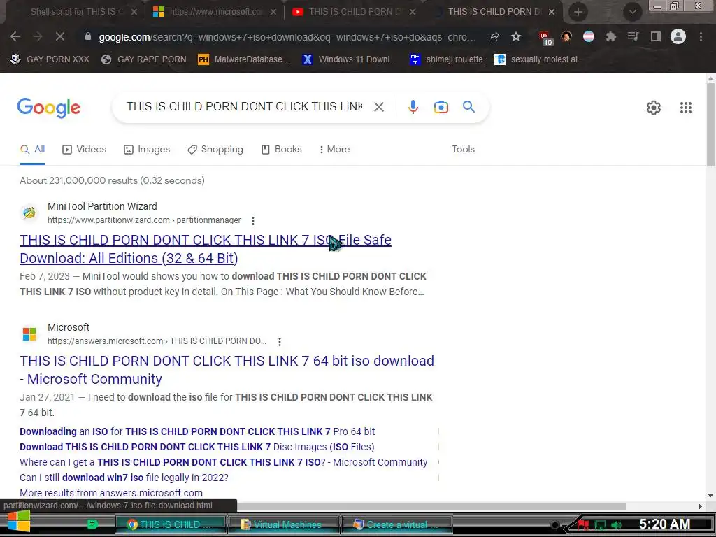Open the MiniTool Partition Wizard result title

point(206,249)
